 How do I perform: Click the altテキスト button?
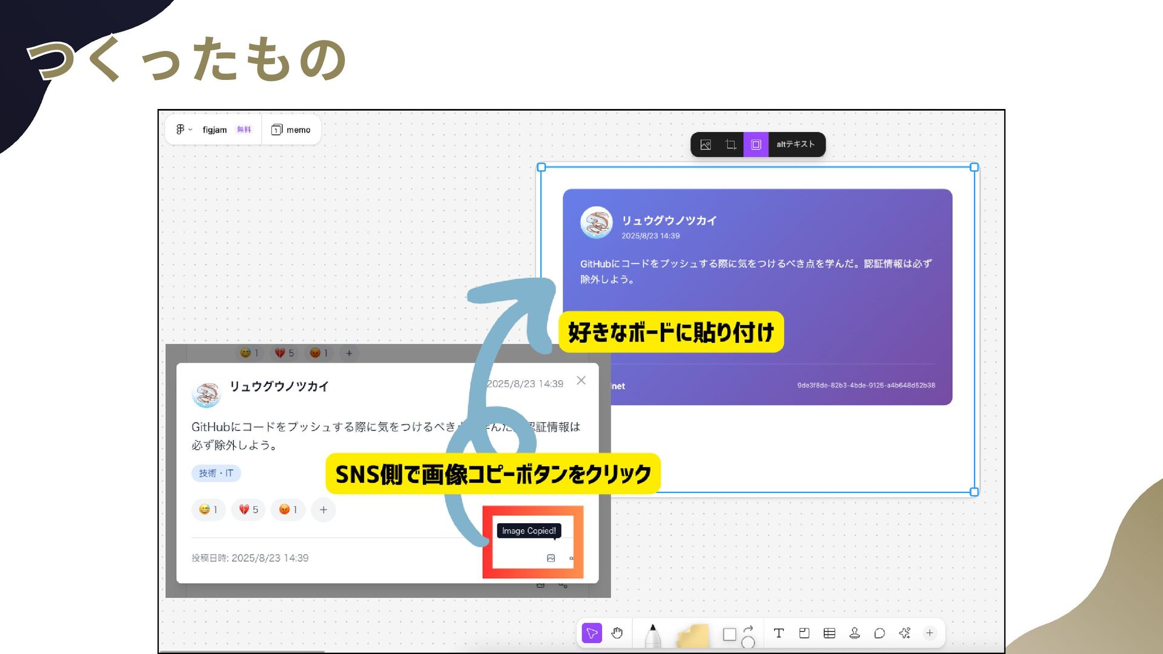pyautogui.click(x=795, y=145)
